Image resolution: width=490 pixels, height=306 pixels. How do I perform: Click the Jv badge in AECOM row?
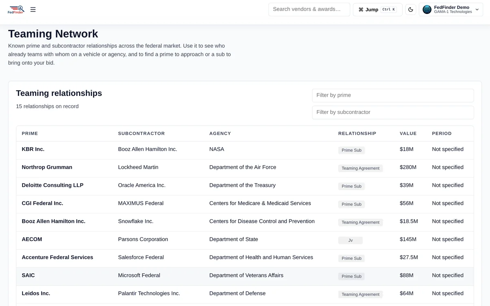coord(350,240)
